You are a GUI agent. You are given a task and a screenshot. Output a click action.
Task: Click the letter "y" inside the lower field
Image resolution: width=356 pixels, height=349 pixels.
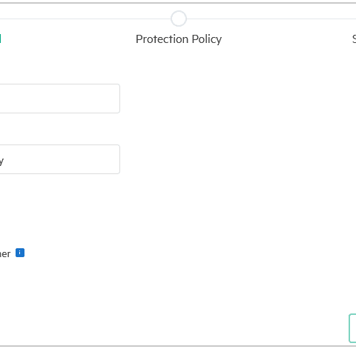click(1, 162)
